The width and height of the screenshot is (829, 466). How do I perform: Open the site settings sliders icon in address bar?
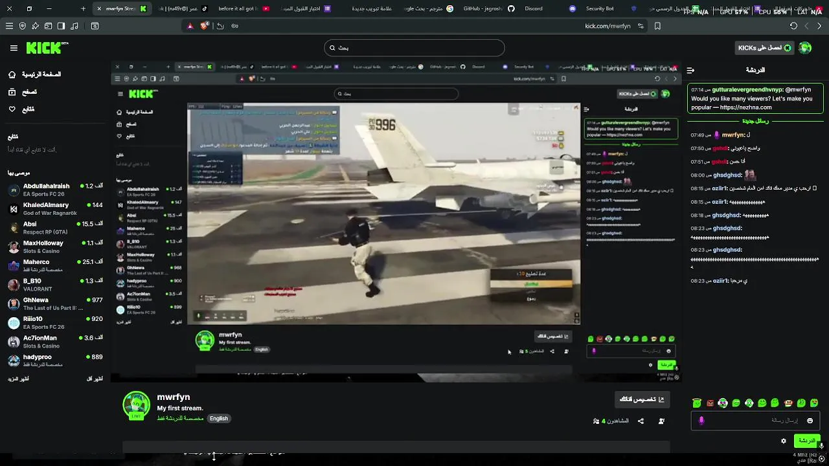641,26
